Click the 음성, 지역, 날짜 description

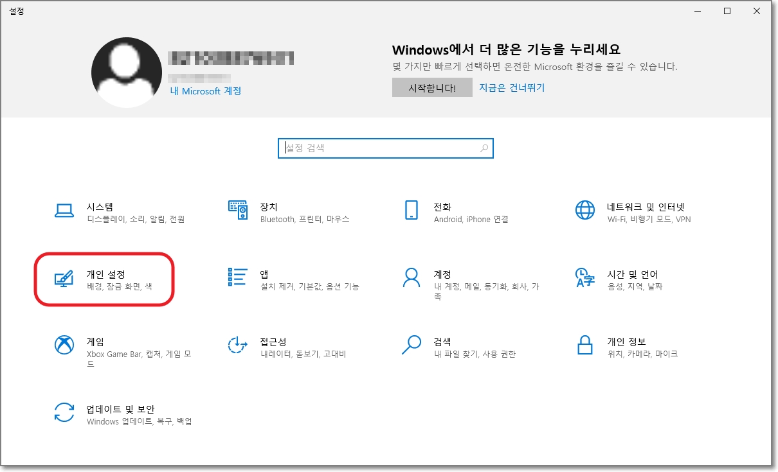coord(635,287)
